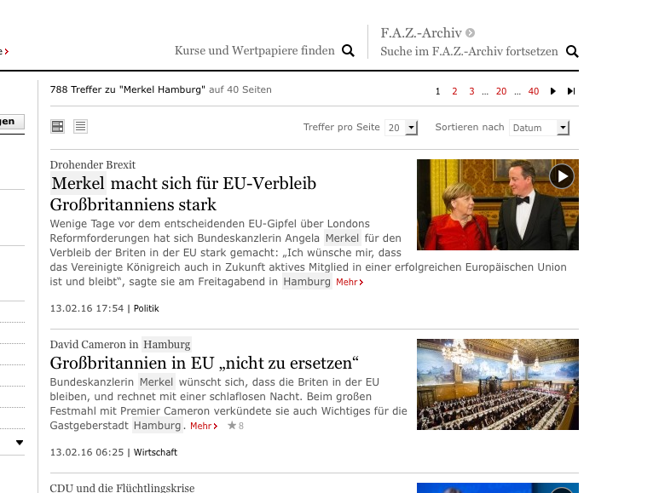659x493 pixels.
Task: Click the F.A.Z.-Archiv search magnifier icon
Action: click(x=572, y=52)
